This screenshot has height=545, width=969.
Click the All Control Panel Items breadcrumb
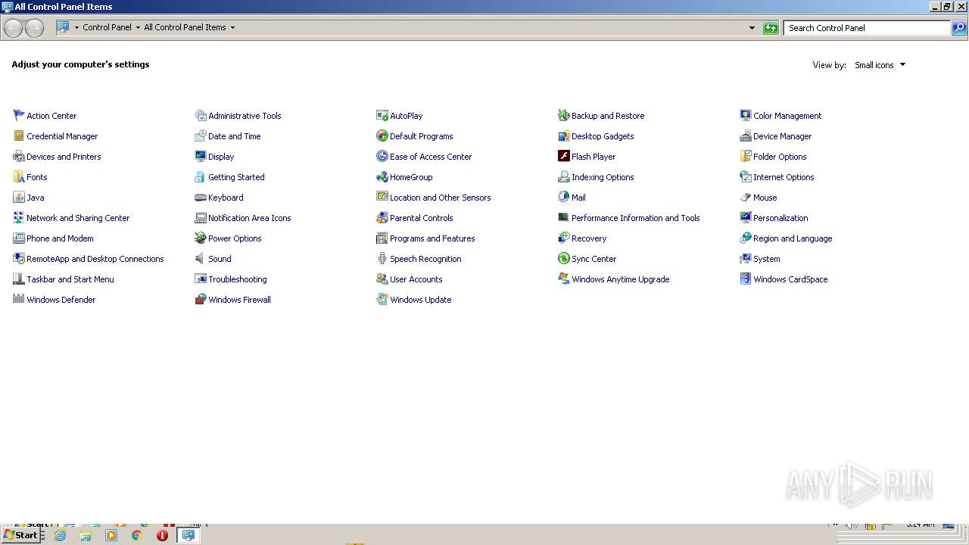click(x=185, y=27)
